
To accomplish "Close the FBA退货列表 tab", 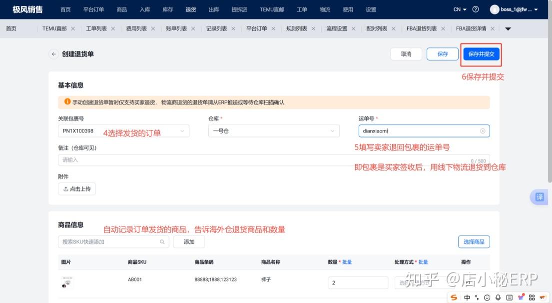I will tap(443, 28).
